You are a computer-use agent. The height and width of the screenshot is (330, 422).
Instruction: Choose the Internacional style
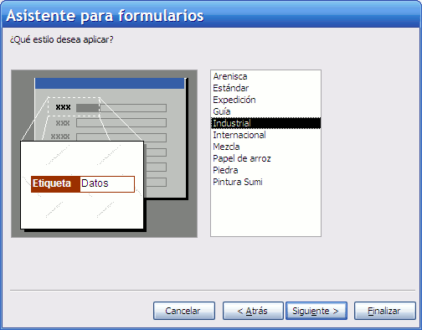265,135
